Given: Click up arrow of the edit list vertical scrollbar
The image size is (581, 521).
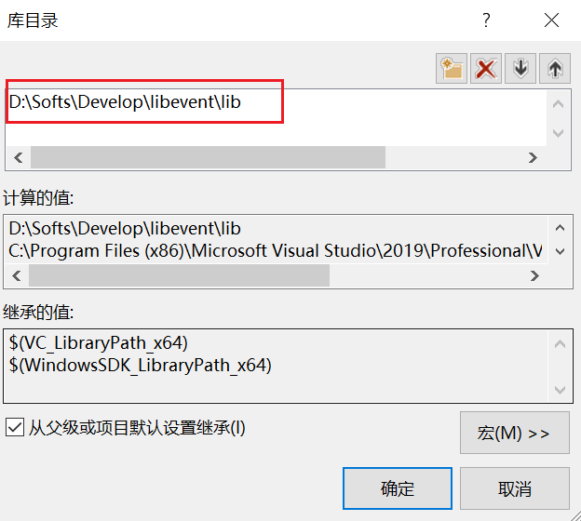Looking at the screenshot, I should coord(558,104).
